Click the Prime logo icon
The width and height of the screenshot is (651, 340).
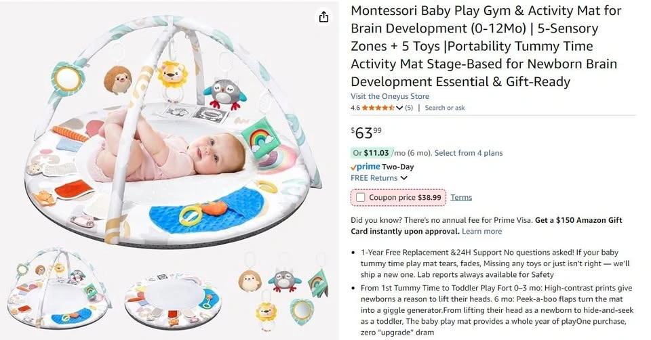[x=365, y=167]
